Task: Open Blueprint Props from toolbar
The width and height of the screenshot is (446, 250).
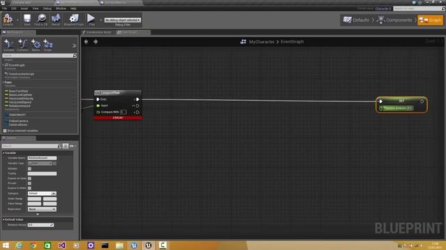Action: tap(74, 20)
